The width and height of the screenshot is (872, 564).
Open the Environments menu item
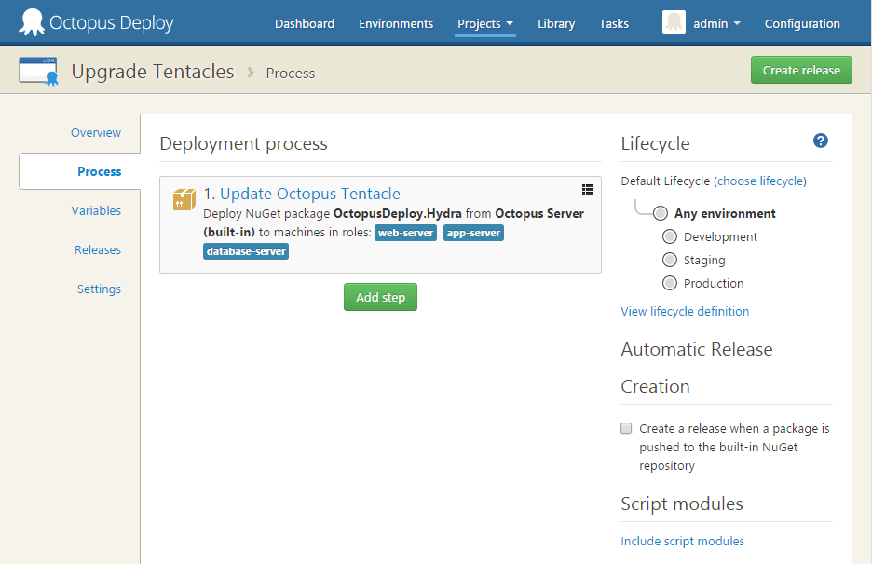point(396,23)
